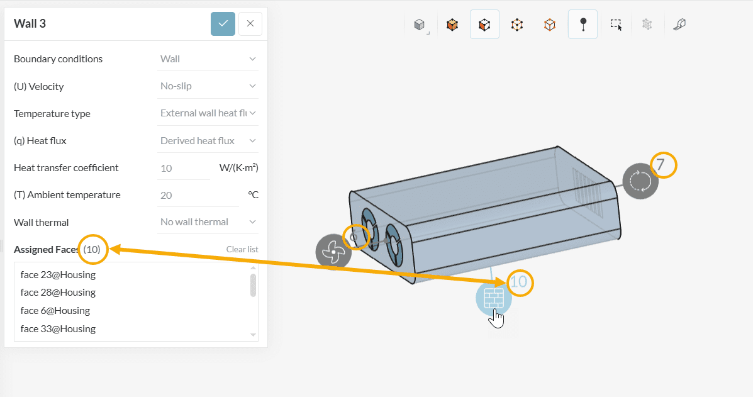Pick the vertex selection mode icon

click(550, 25)
